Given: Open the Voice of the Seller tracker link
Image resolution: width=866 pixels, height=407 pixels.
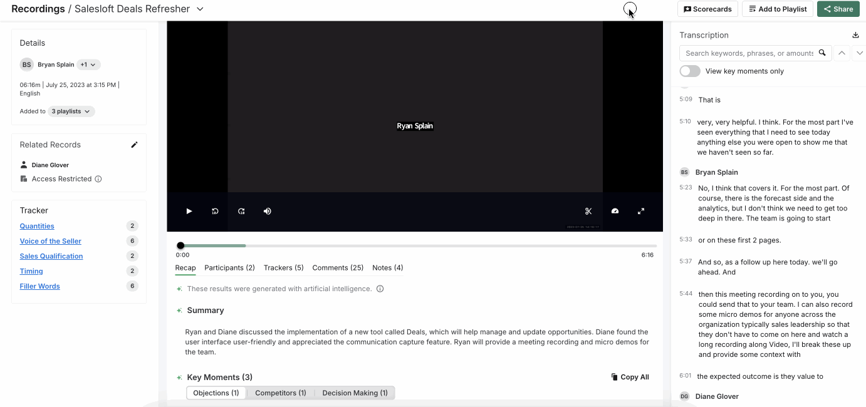Looking at the screenshot, I should tap(51, 241).
